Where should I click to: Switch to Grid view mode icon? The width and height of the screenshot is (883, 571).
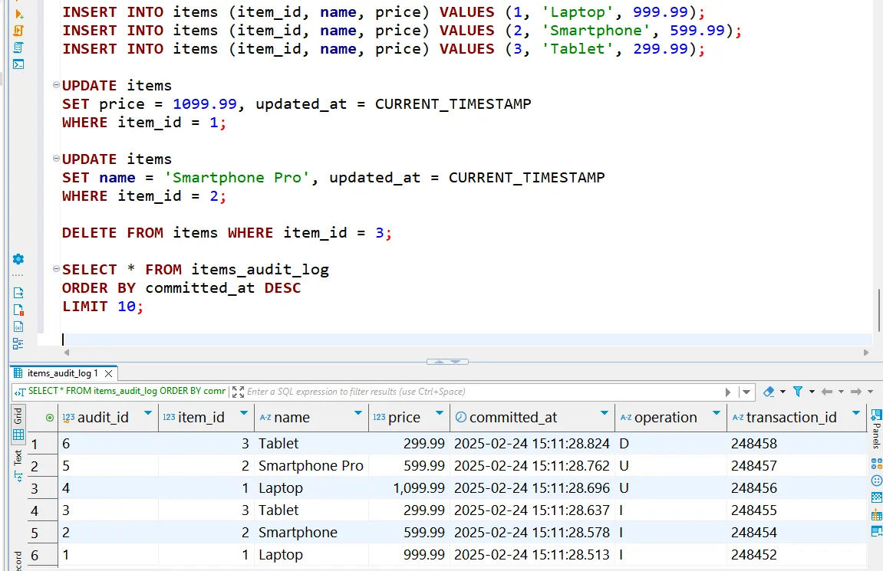pyautogui.click(x=18, y=435)
